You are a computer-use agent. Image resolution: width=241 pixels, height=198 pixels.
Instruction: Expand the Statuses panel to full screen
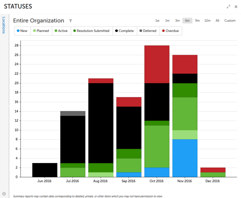pyautogui.click(x=228, y=7)
